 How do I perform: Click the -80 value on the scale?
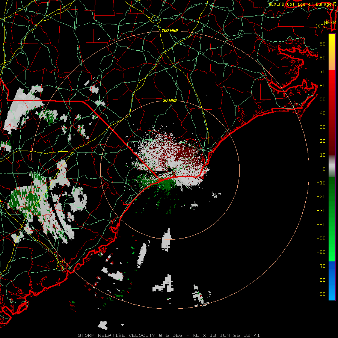tap(321, 280)
